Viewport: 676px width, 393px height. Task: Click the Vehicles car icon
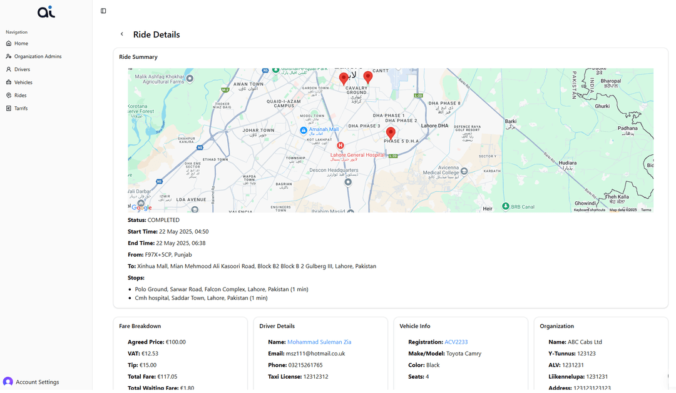tap(9, 82)
